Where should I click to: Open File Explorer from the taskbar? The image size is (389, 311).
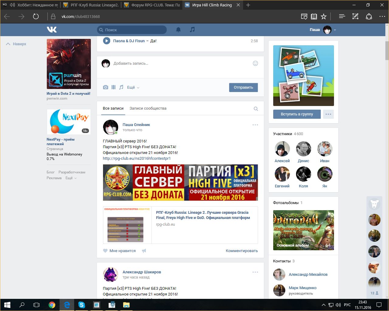pos(126,305)
